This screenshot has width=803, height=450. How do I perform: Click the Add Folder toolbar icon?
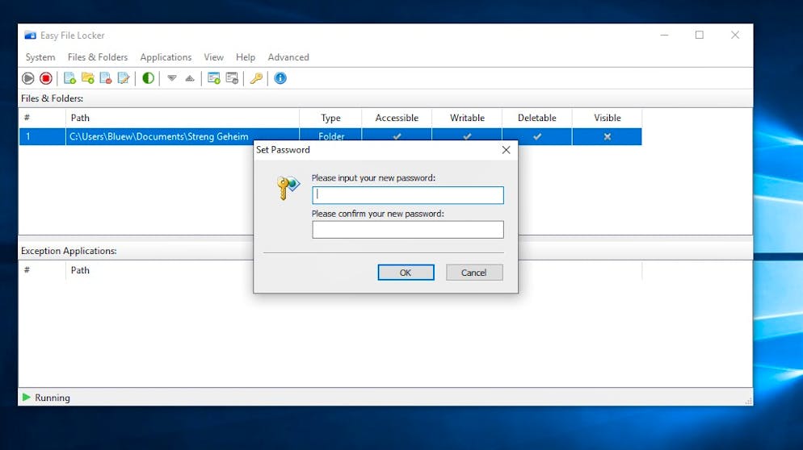[x=88, y=78]
